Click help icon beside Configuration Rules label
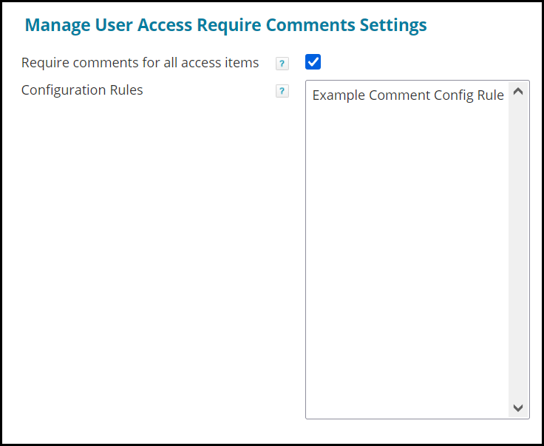Viewport: 544px width, 446px height. click(x=282, y=91)
